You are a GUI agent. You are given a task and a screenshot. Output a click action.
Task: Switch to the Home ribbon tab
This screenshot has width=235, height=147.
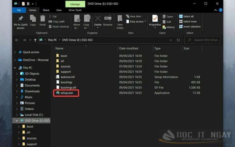[33, 10]
